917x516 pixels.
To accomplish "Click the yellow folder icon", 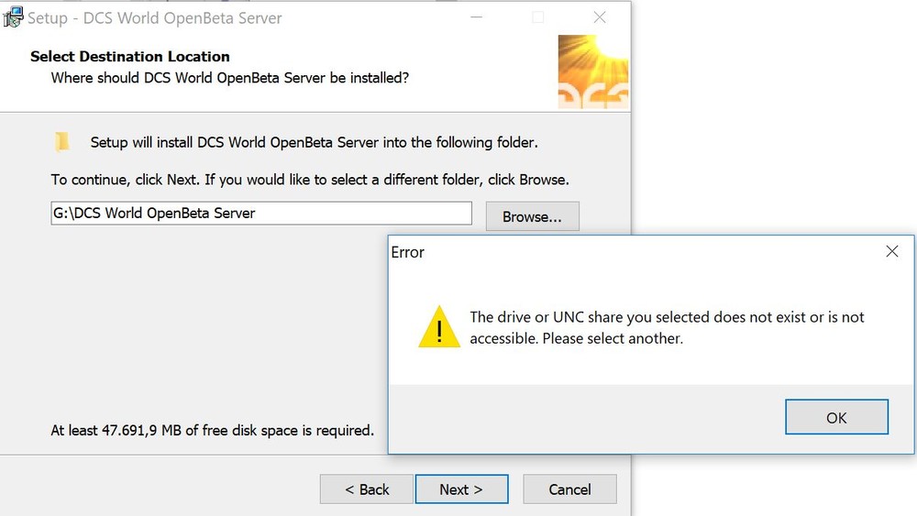I will 61,142.
